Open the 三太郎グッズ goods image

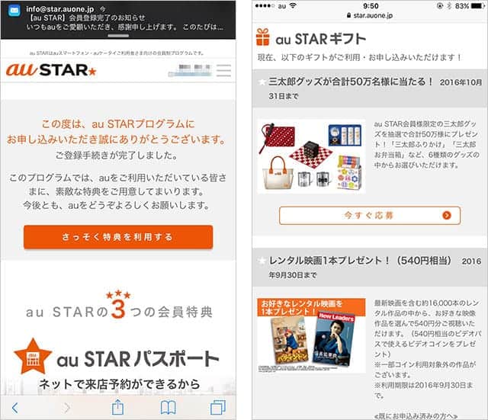312,156
